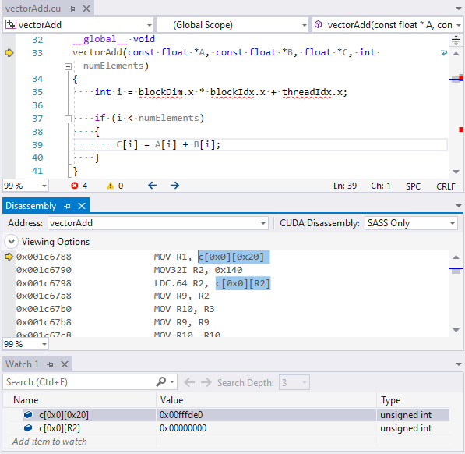465x454 pixels.
Task: Click the Address field containing vectorAdd
Action: pos(154,223)
